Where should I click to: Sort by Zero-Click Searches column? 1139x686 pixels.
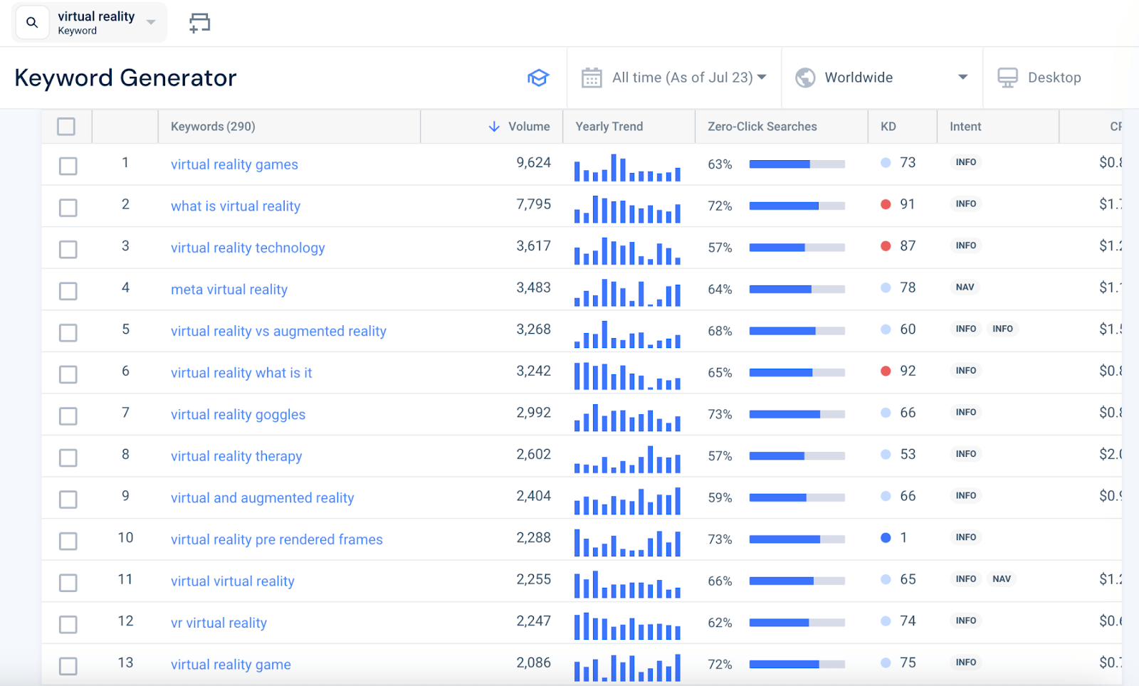(x=762, y=127)
